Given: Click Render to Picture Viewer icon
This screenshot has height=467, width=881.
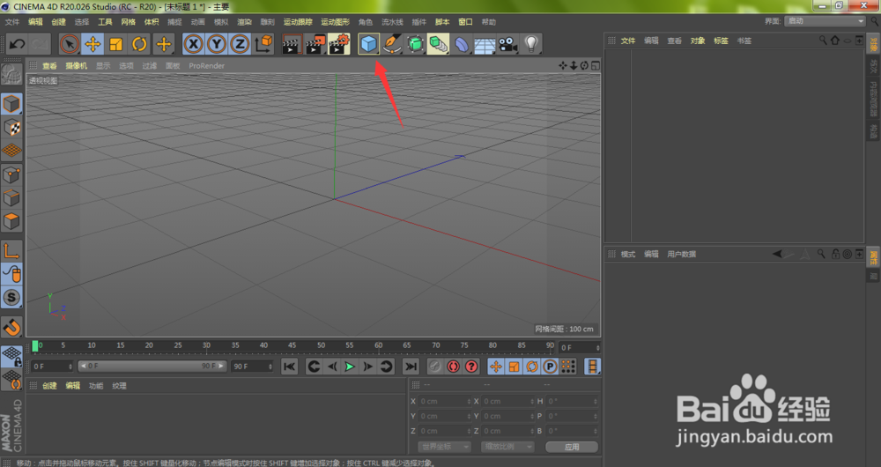Looking at the screenshot, I should [315, 44].
